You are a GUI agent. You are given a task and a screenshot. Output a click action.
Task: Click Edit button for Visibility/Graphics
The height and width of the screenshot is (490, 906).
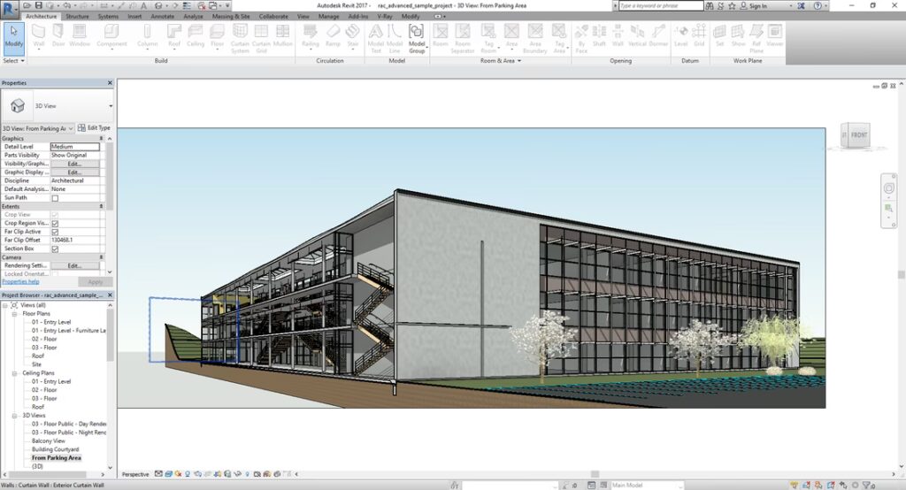(x=74, y=164)
